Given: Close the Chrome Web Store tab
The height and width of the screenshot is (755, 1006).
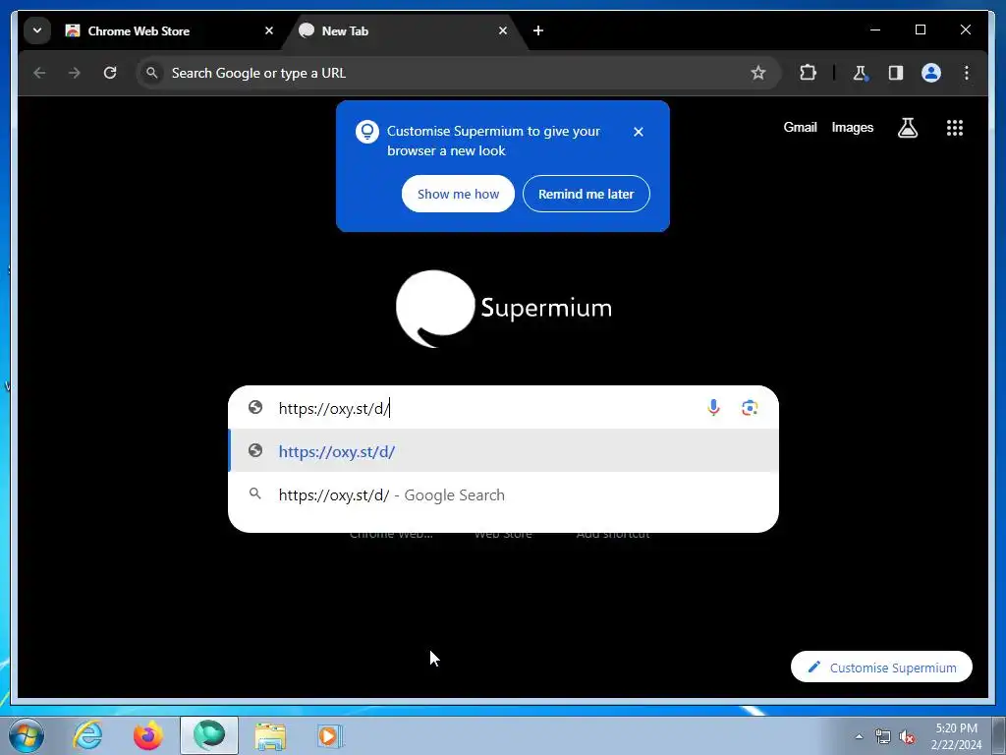Looking at the screenshot, I should pyautogui.click(x=269, y=30).
